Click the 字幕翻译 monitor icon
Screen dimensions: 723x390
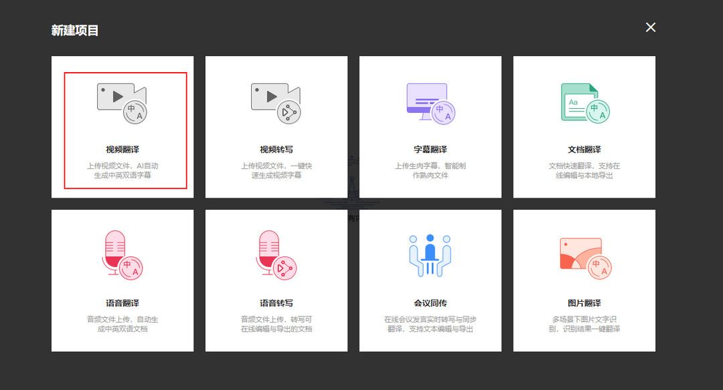(x=430, y=104)
